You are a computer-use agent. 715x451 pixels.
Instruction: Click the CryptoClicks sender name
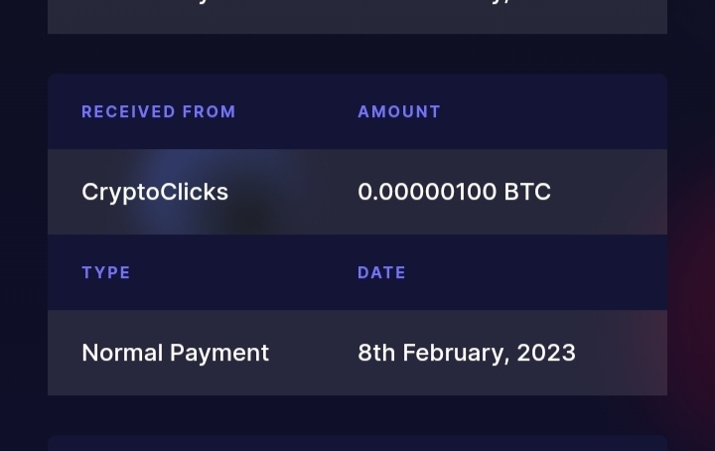[x=155, y=192]
